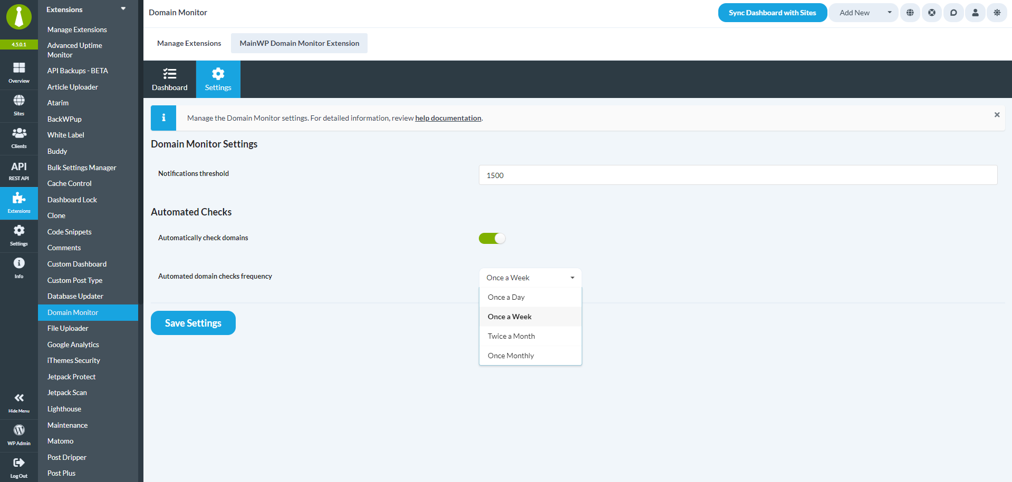Open Google Analytics extension
Screen dimensions: 1012x482
click(x=73, y=345)
